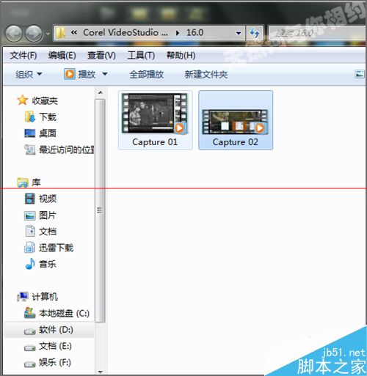367x376 pixels.
Task: Select 库 in the navigation pane
Action: point(36,183)
